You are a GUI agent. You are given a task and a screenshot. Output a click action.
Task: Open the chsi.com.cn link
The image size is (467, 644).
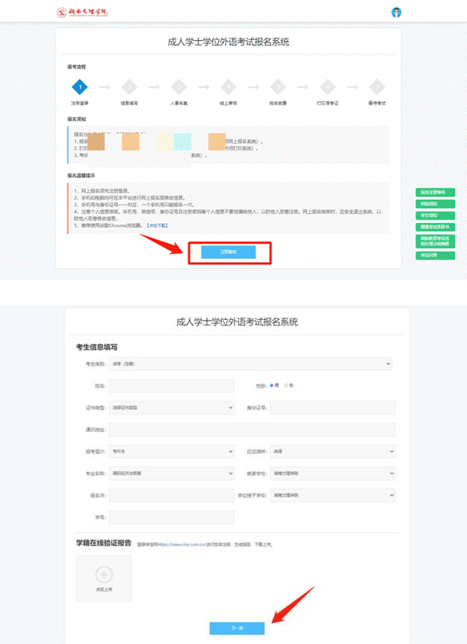click(181, 545)
